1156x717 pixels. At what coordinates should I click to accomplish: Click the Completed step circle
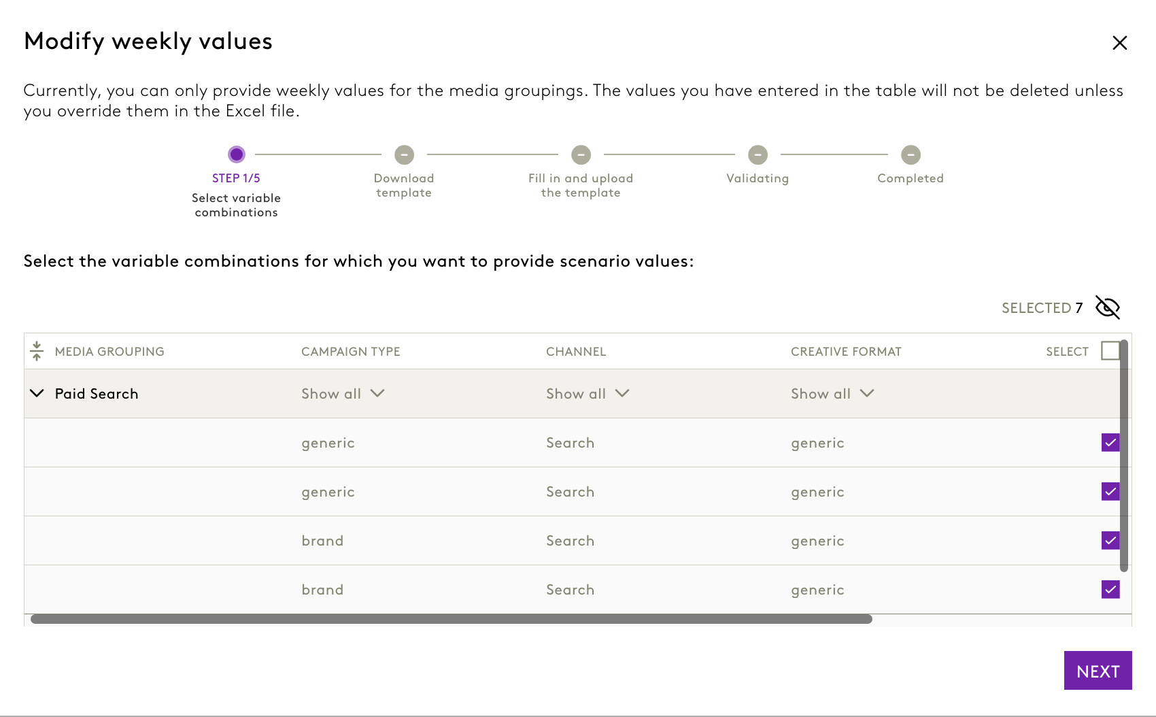click(911, 154)
